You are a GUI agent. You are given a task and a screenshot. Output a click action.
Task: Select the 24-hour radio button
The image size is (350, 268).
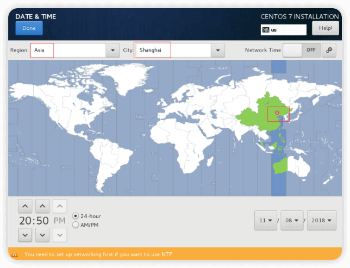coord(76,216)
